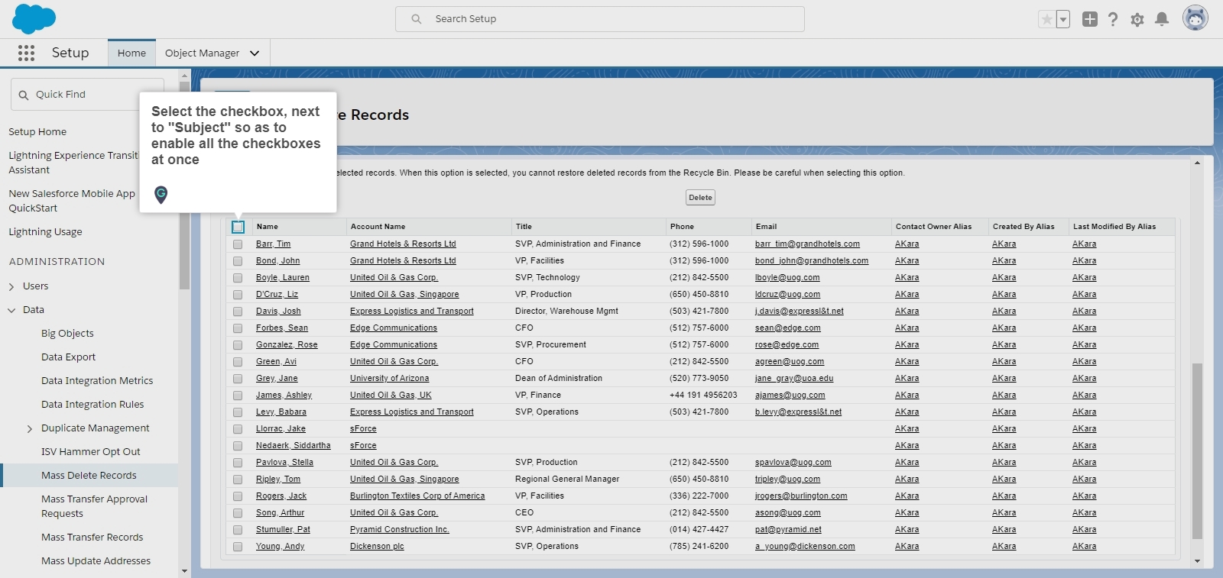The width and height of the screenshot is (1223, 578).
Task: Open the App Launcher grid icon
Action: (x=26, y=53)
